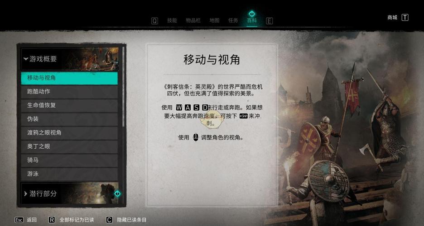Switch to the 物品栏 tab
Screen dimensions: 424x226
tap(193, 20)
